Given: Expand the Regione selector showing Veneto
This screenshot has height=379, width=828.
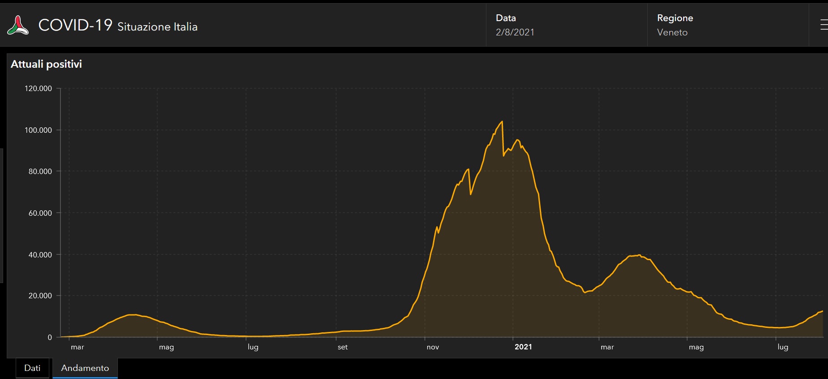Looking at the screenshot, I should (727, 25).
